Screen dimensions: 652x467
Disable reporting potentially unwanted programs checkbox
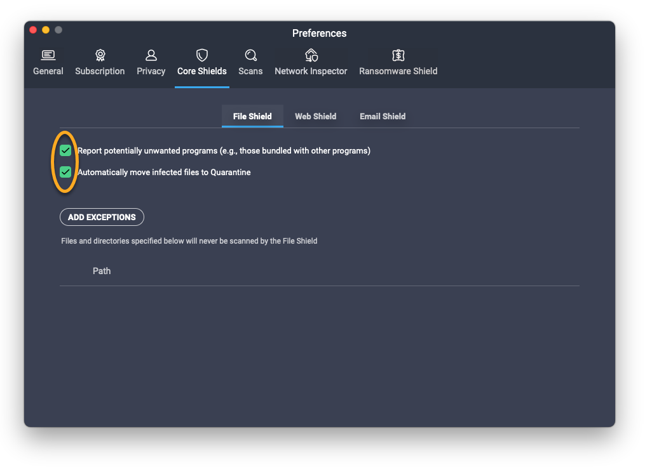(x=65, y=150)
